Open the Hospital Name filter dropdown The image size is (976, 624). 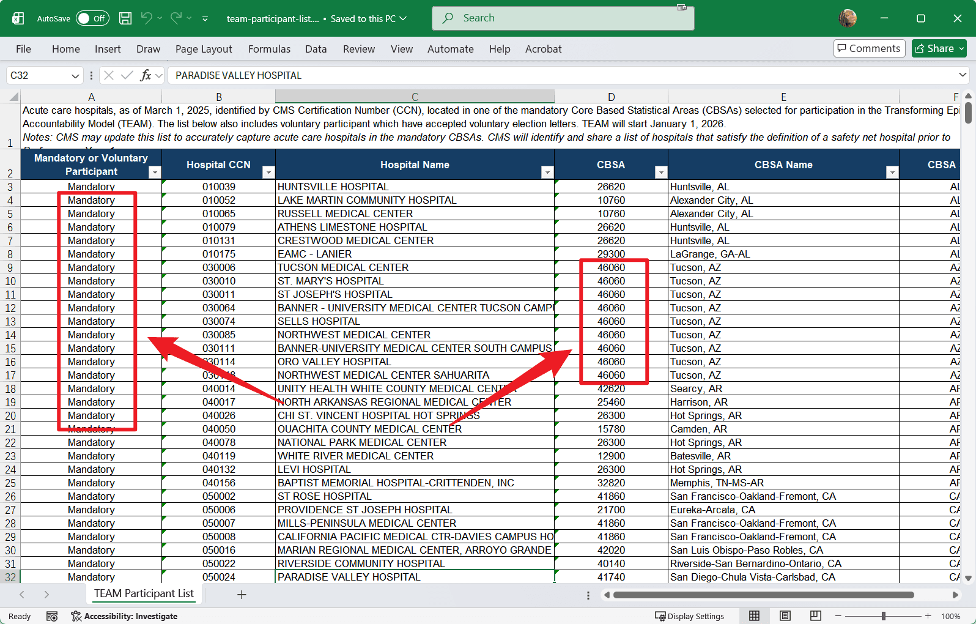[547, 173]
